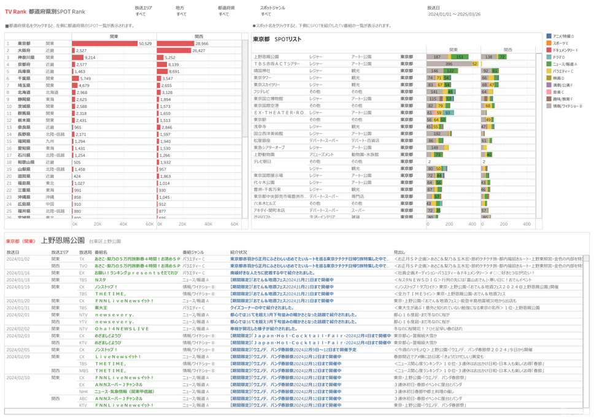
Task: Expand the 都道府県 filter dropdown
Action: point(226,13)
